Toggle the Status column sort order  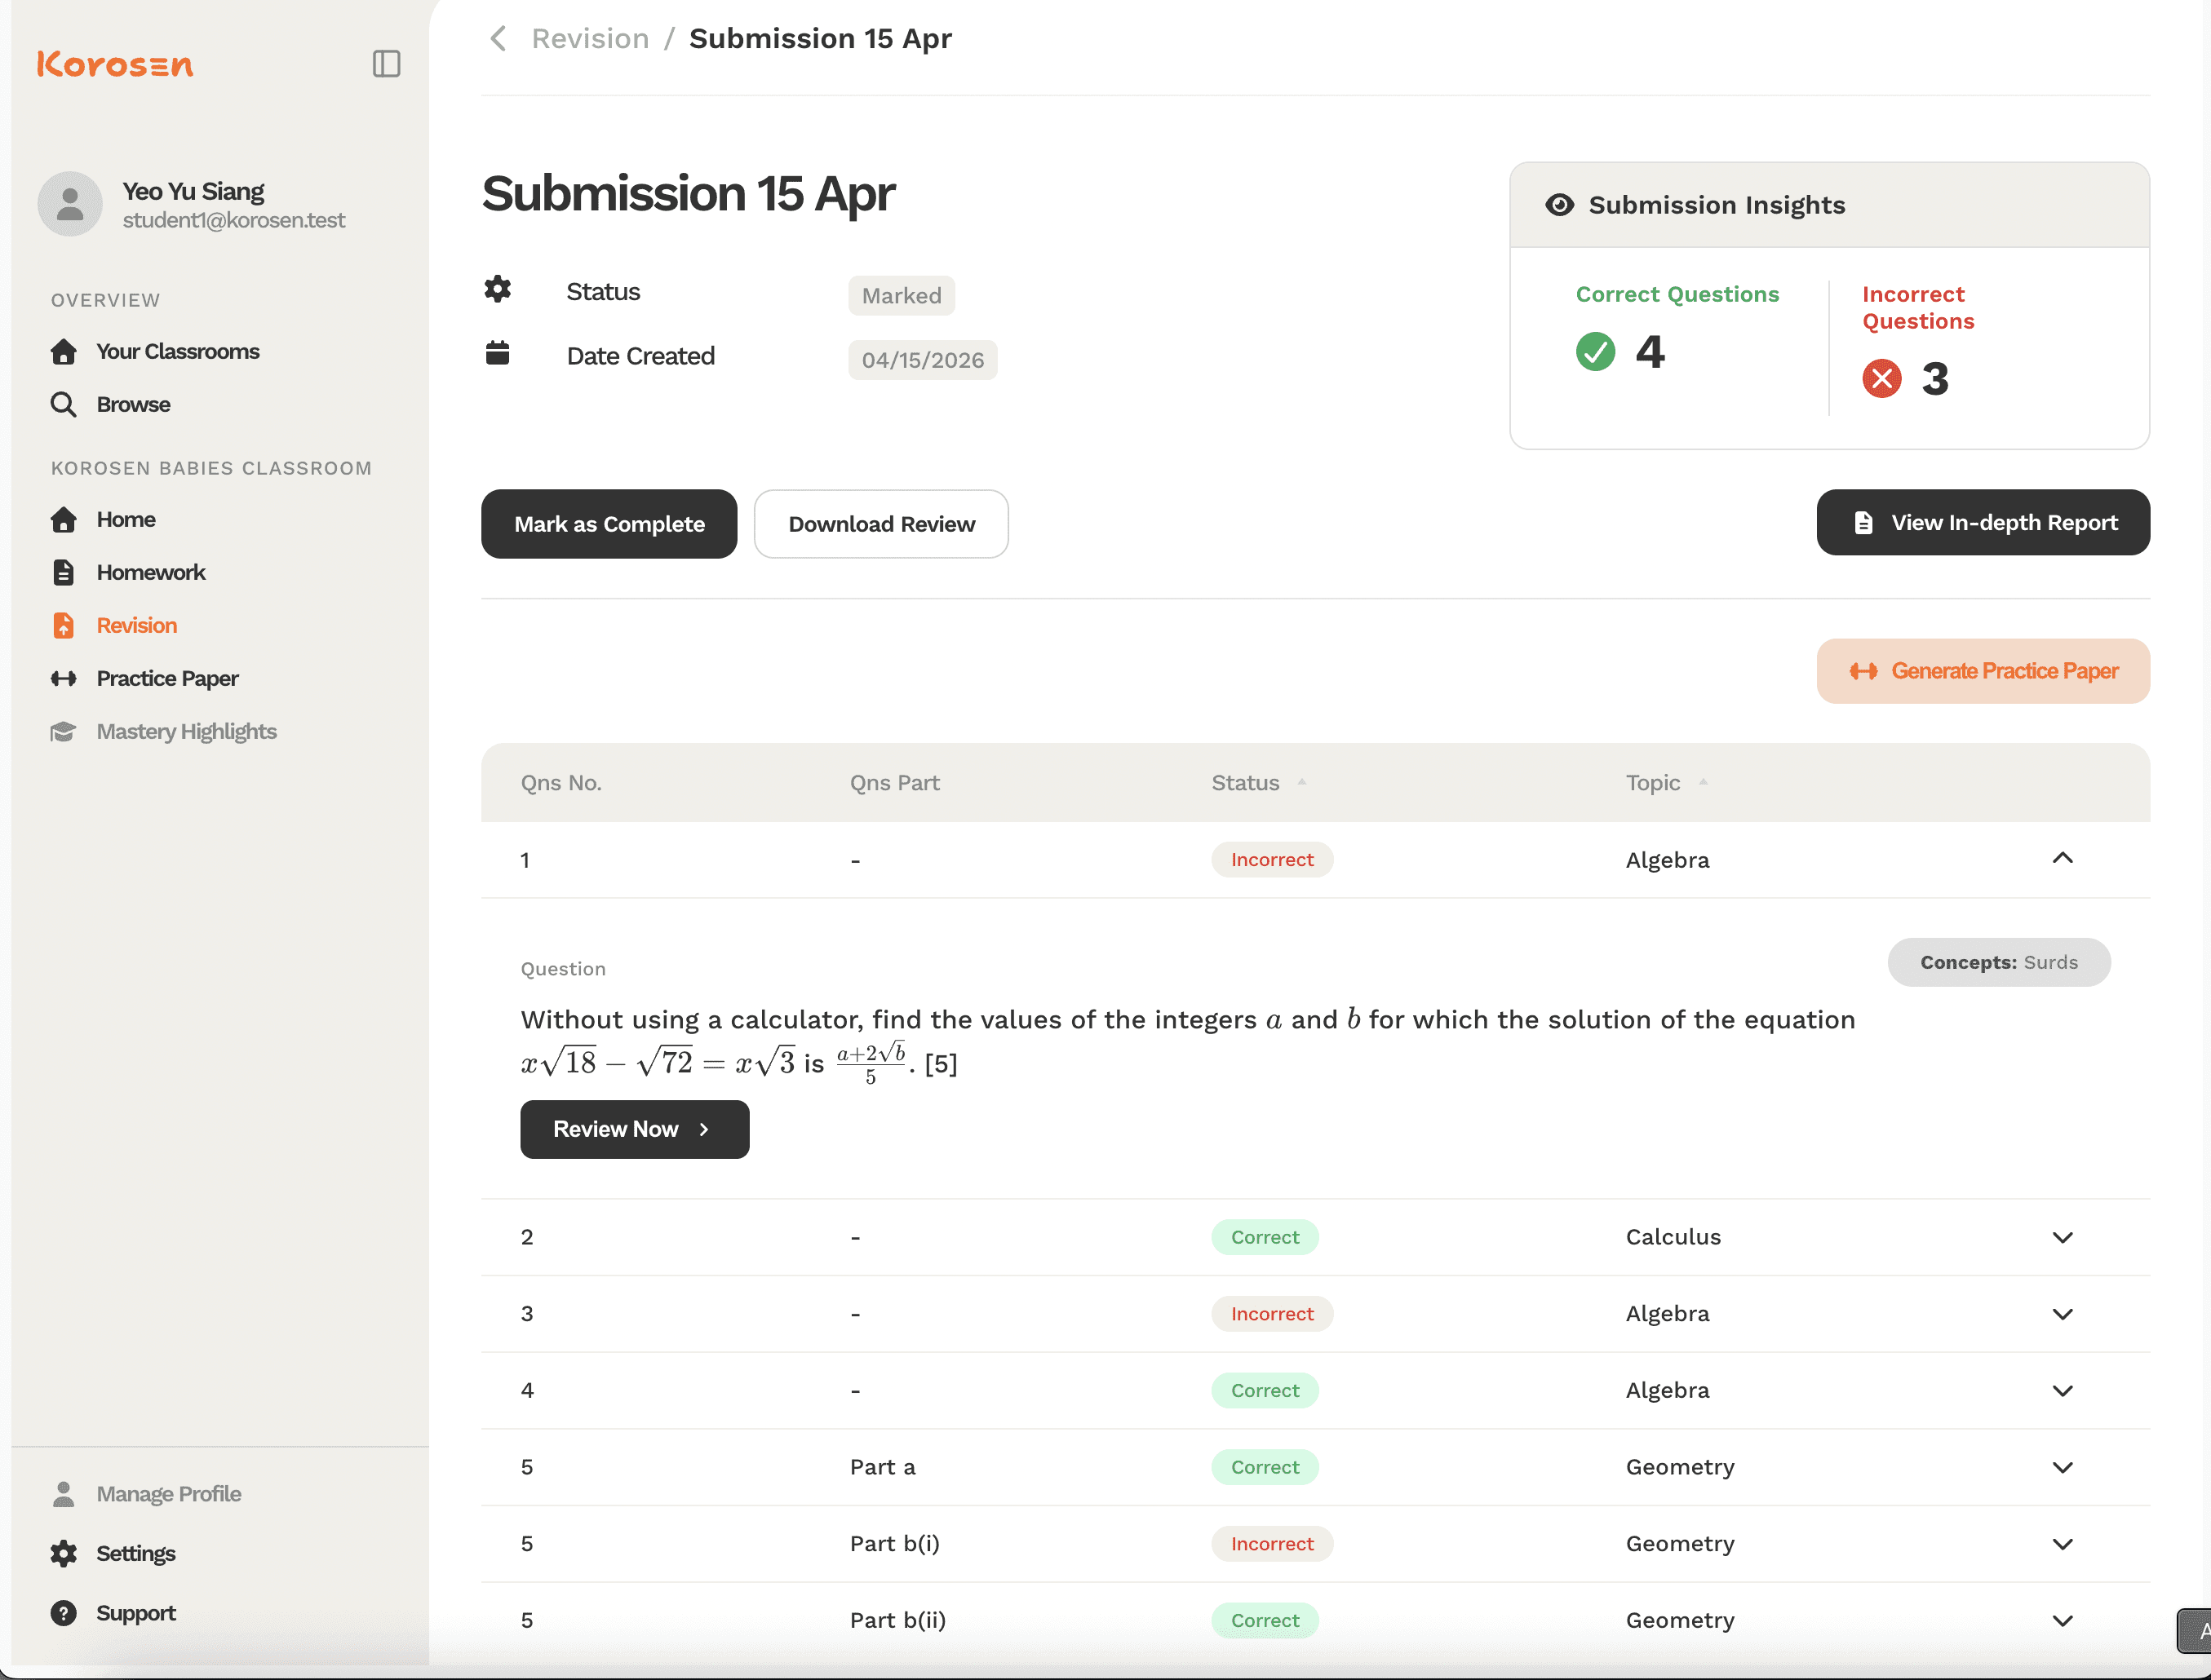click(x=1301, y=782)
